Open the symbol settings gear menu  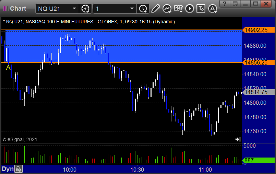85,9
